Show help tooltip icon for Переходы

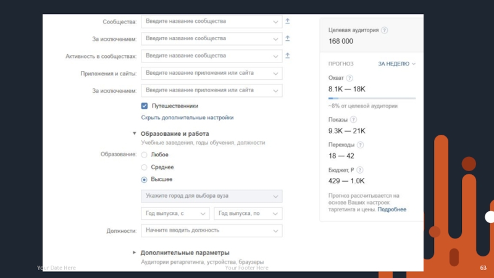coord(361,145)
